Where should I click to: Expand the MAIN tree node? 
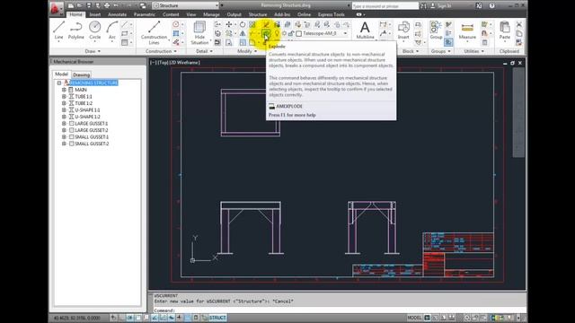point(64,90)
